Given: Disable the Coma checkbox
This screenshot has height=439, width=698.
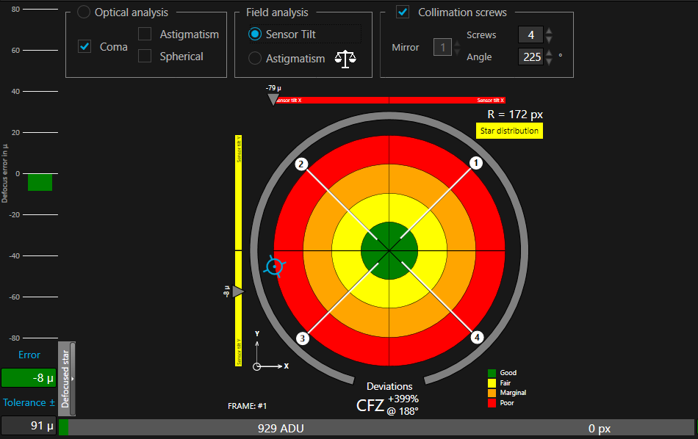Looking at the screenshot, I should pos(85,47).
